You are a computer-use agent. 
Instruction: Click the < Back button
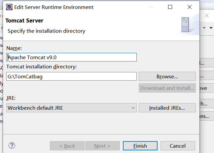pyautogui.click(x=67, y=146)
